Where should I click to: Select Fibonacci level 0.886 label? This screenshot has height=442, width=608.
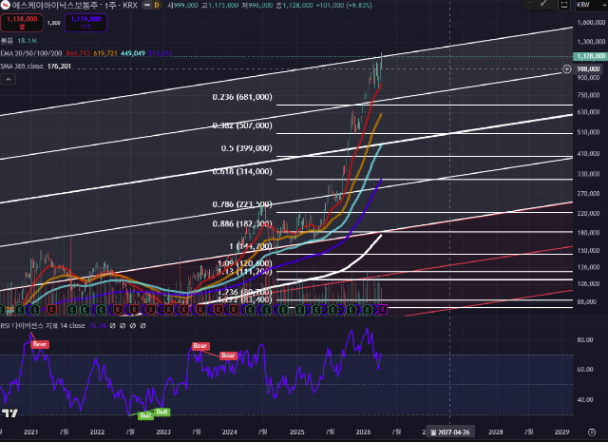pyautogui.click(x=242, y=224)
